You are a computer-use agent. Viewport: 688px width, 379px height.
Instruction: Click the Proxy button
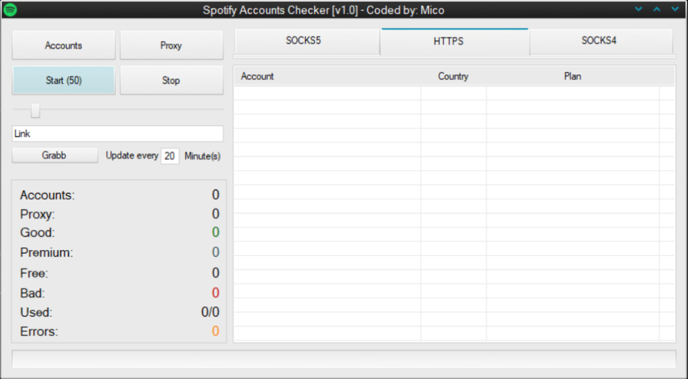(171, 45)
